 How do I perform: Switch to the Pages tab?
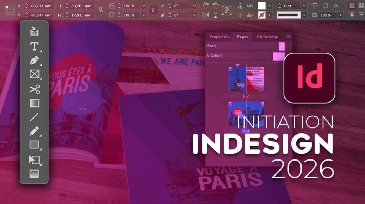(x=242, y=37)
